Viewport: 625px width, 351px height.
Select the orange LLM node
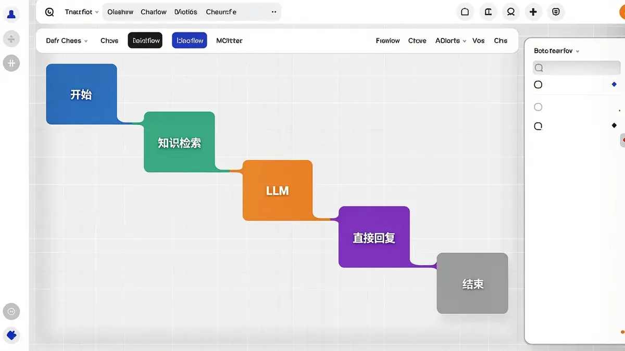[278, 190]
